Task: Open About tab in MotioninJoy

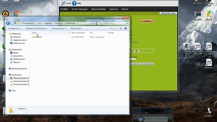Action: click(125, 9)
